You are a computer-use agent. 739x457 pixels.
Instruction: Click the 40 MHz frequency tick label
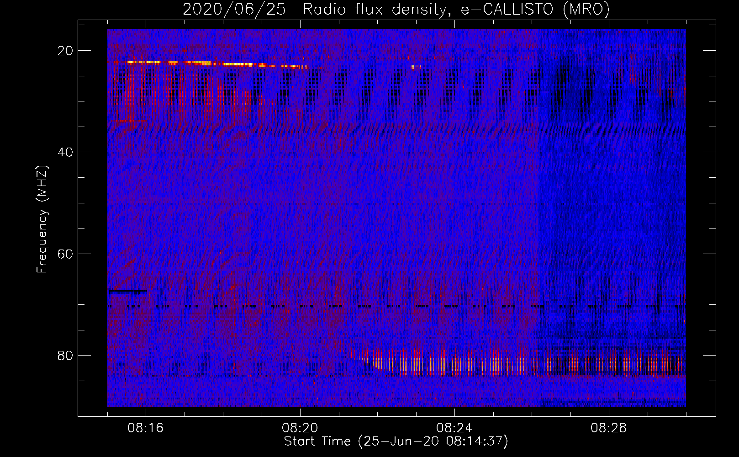pyautogui.click(x=65, y=152)
